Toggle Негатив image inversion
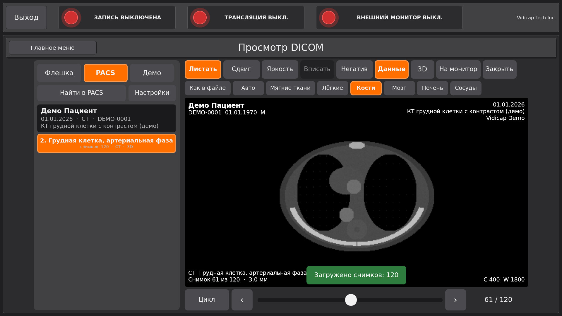This screenshot has height=316, width=562. coord(354,69)
